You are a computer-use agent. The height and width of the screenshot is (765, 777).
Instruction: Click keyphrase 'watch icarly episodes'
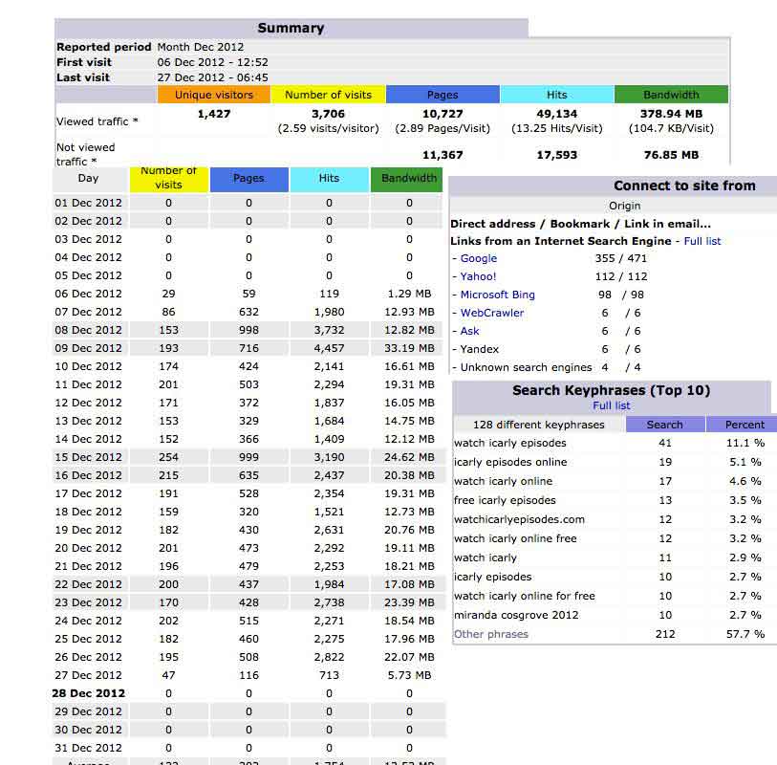[x=510, y=444]
